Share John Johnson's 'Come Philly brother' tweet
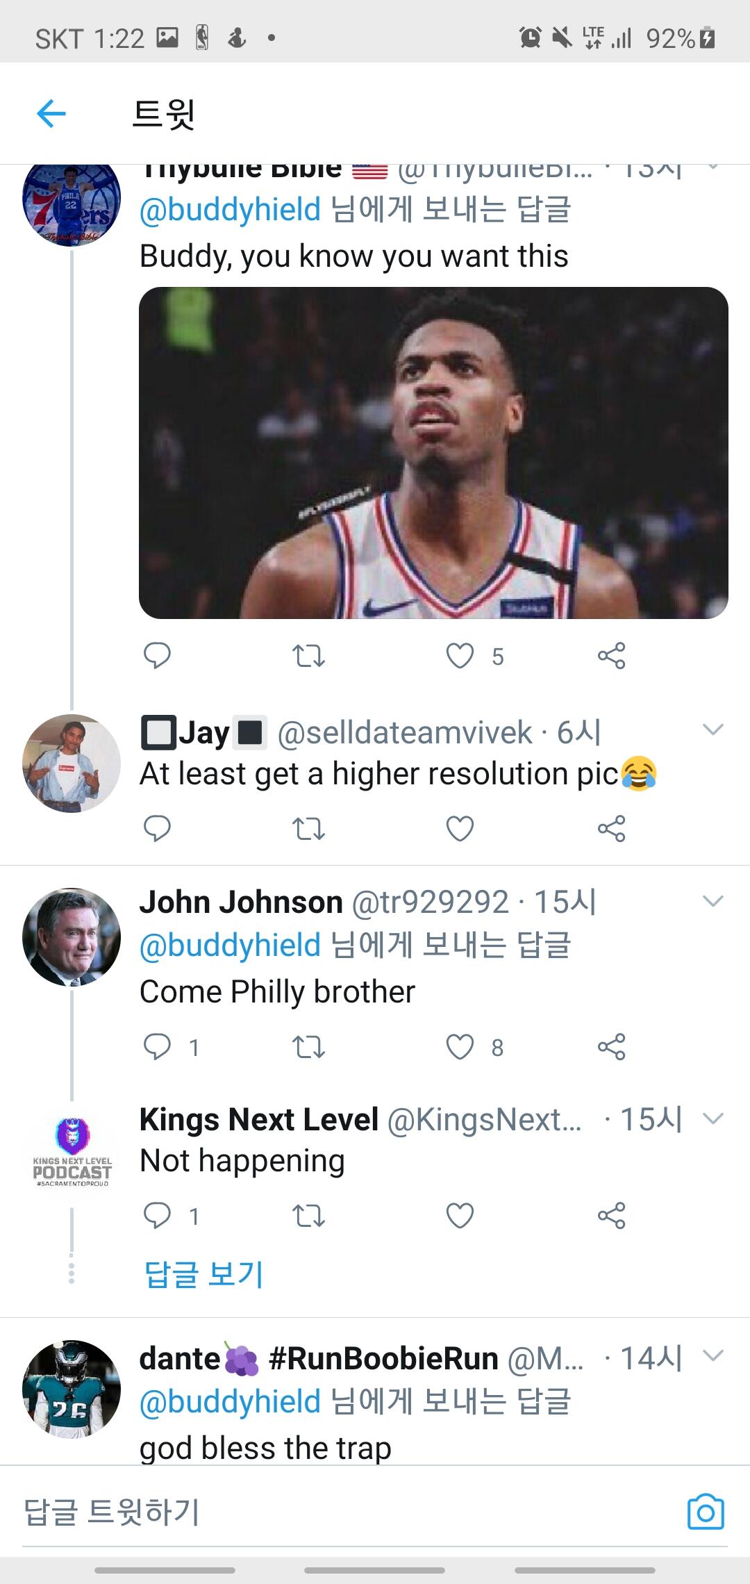 pos(611,1047)
